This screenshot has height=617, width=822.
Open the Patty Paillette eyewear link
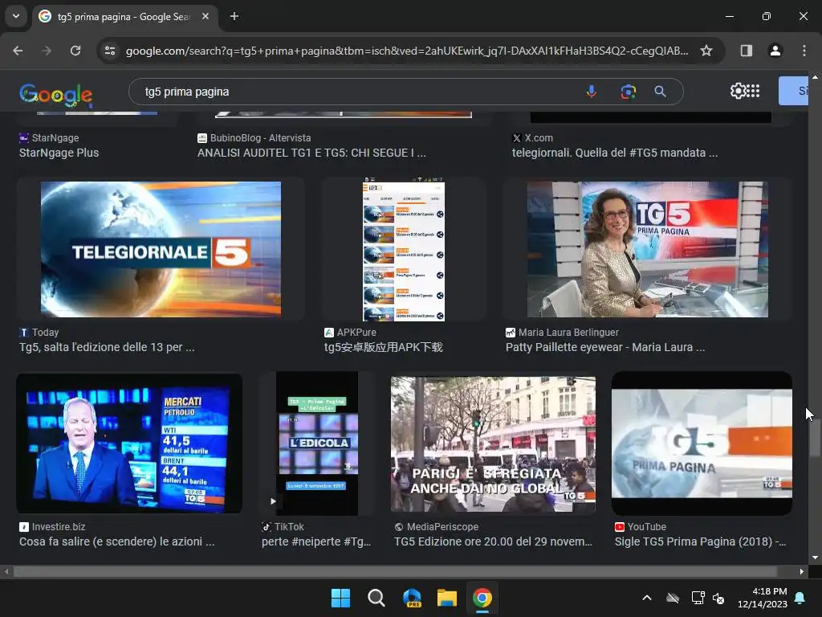point(605,347)
